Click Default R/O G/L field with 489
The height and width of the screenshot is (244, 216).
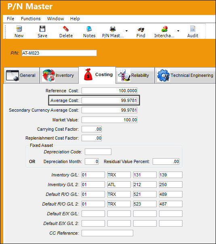pos(171,194)
